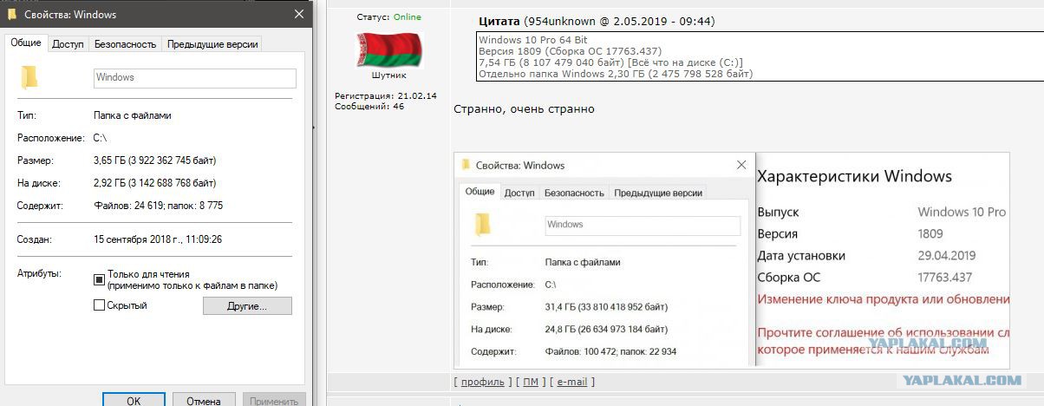Select 'Доступ' tab in embedded screenshot dialog
The width and height of the screenshot is (1044, 406).
[519, 193]
